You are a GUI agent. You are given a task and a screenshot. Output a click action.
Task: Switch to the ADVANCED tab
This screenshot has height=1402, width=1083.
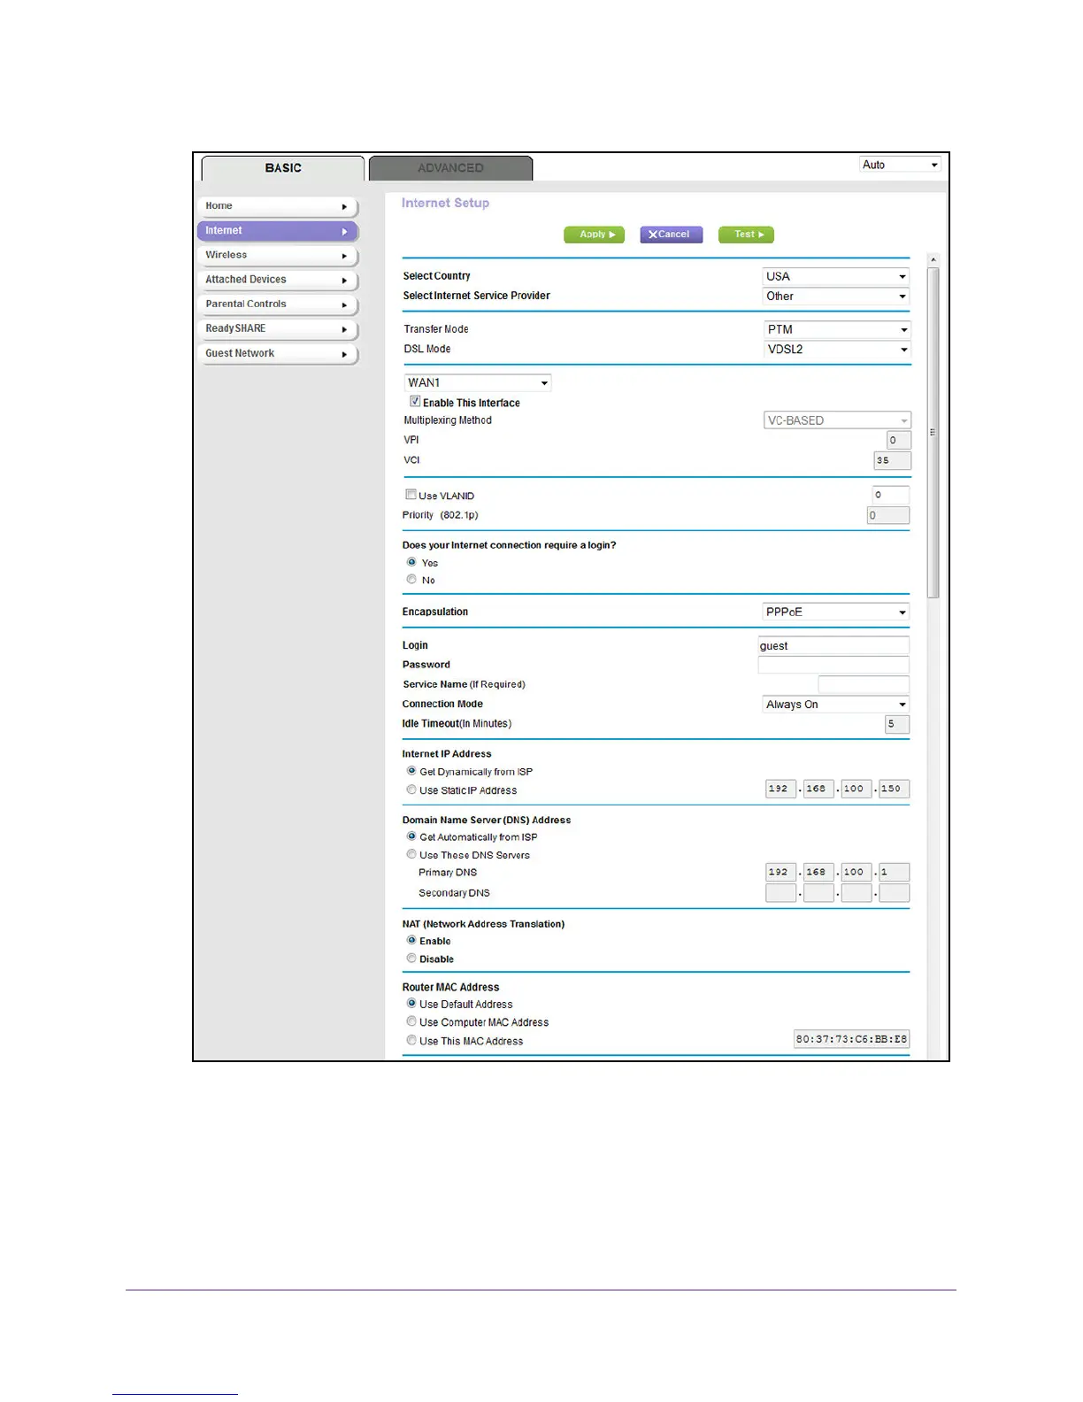tap(450, 168)
